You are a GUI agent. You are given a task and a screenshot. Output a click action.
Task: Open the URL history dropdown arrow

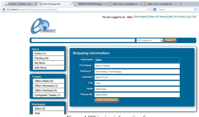coord(147,9)
